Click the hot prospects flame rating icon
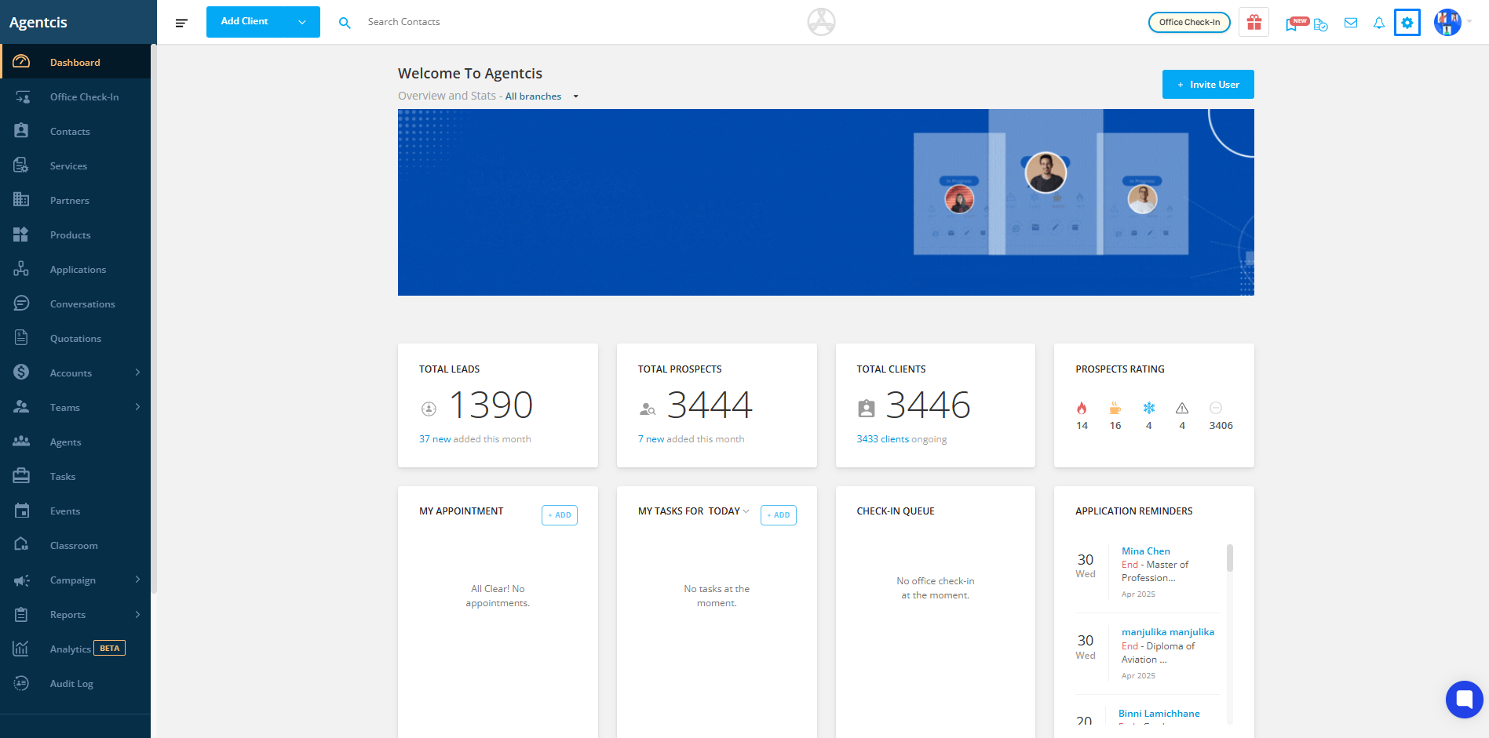 tap(1082, 408)
